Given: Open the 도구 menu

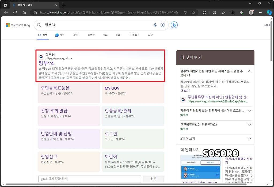Looking at the screenshot, I should (x=150, y=35).
